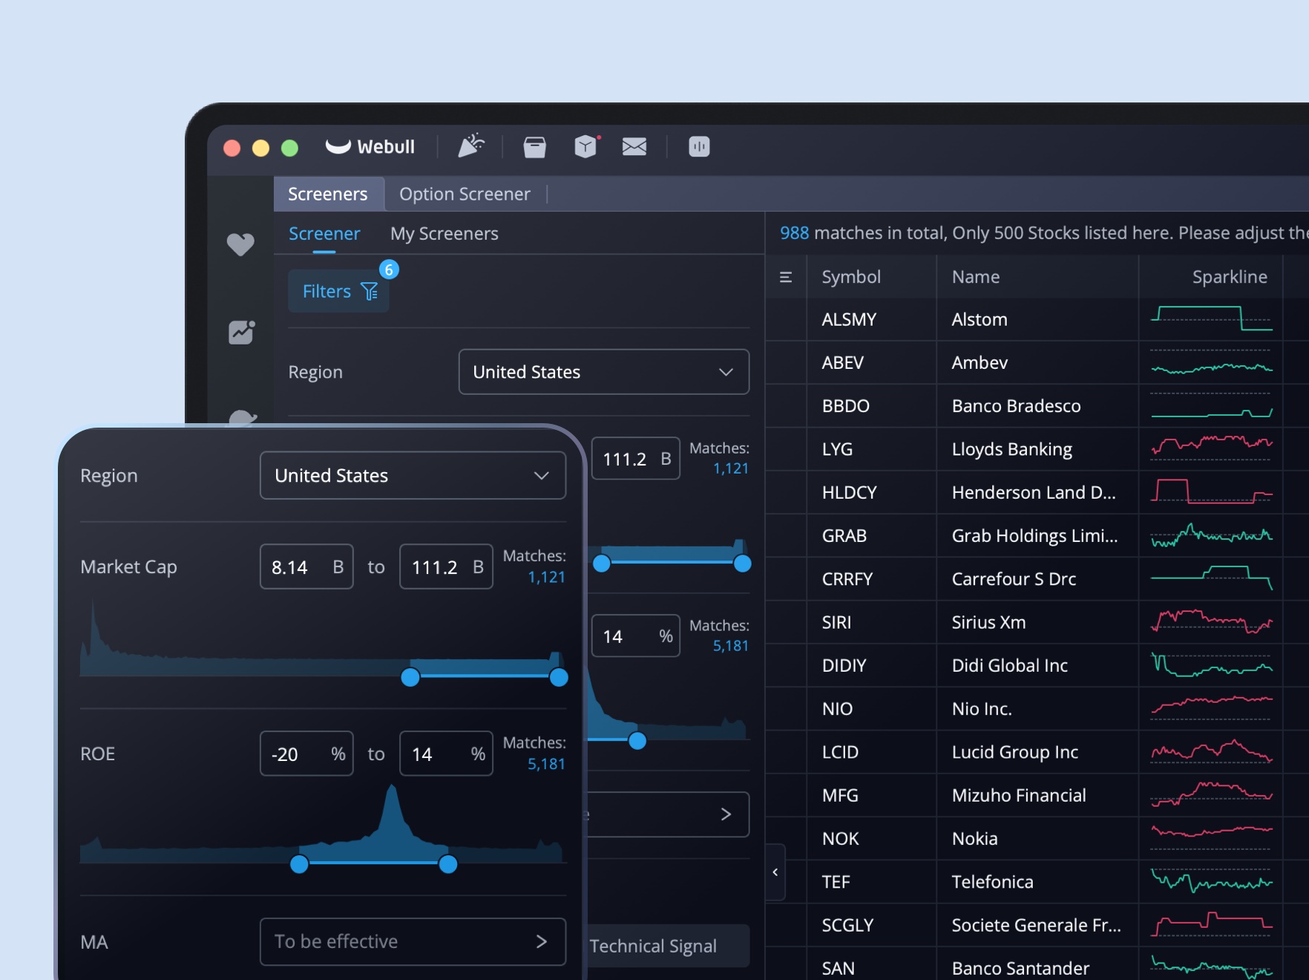
Task: Click Market Cap slider left handle in main window
Action: pyautogui.click(x=602, y=563)
